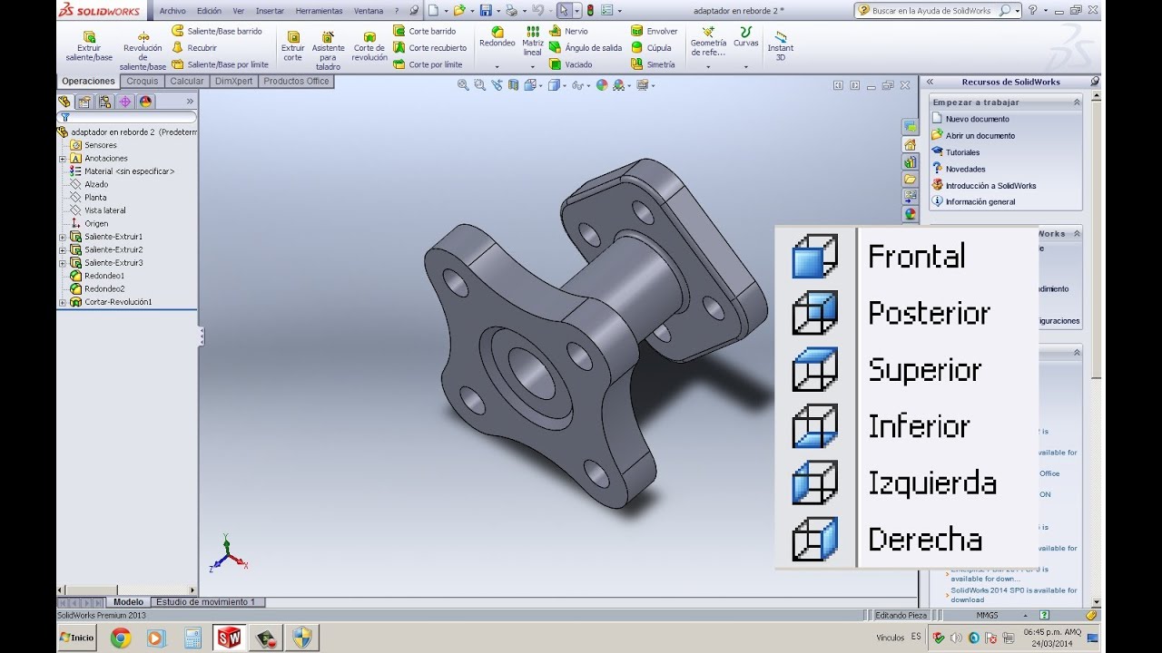
Task: Open Matriz lineal dropdown arrow
Action: (533, 67)
